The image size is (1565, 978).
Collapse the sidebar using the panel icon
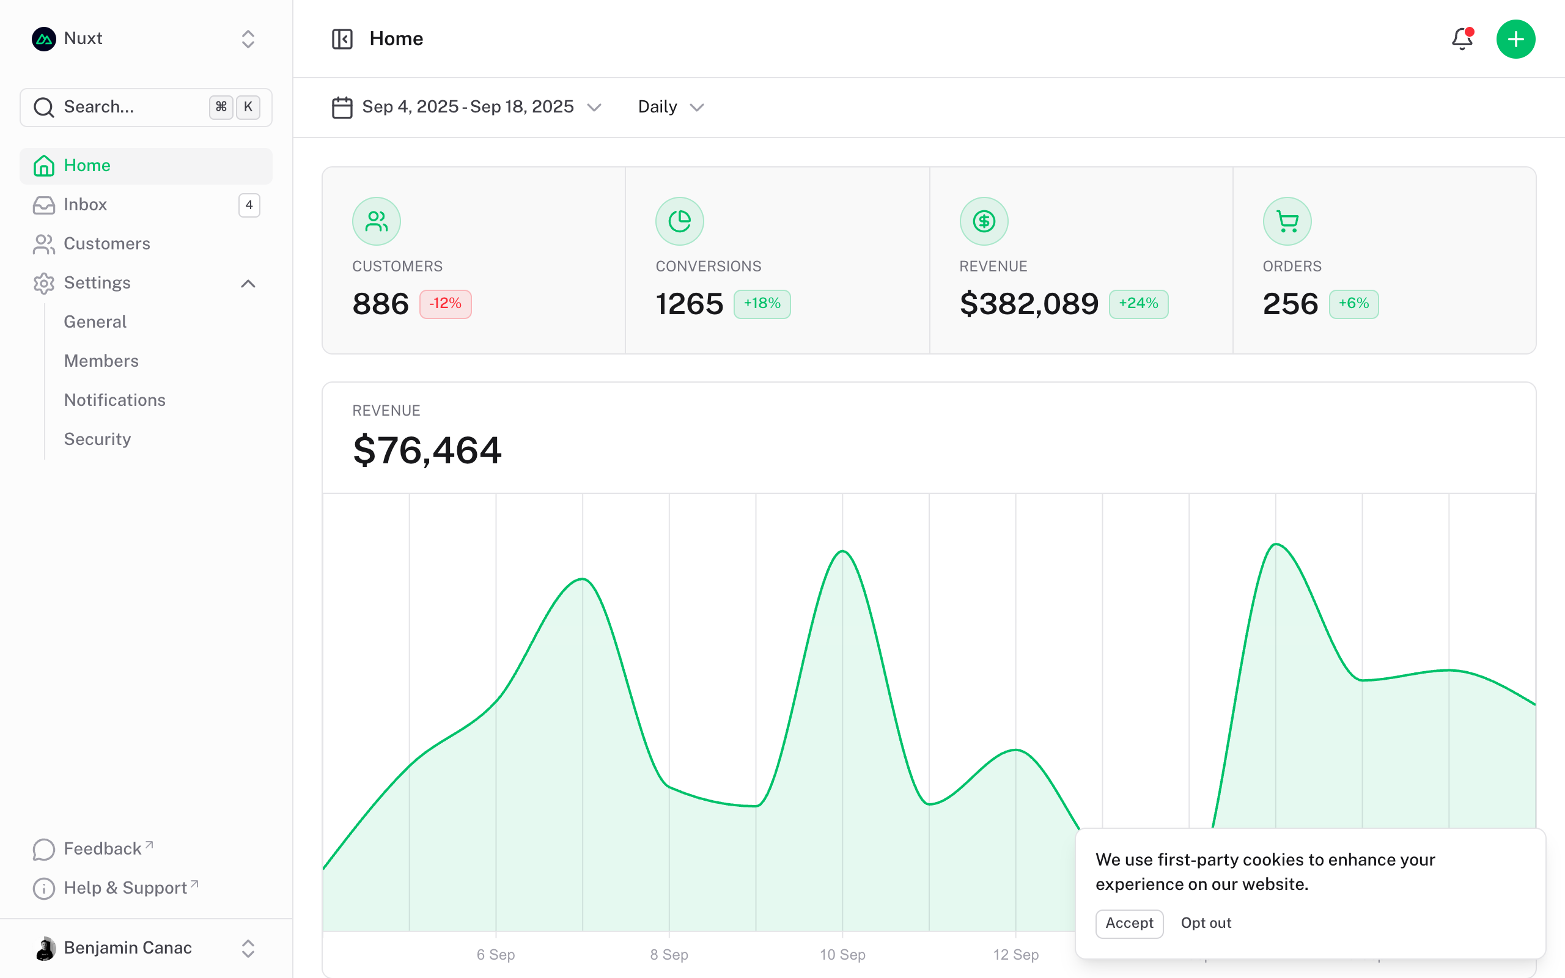(x=342, y=39)
